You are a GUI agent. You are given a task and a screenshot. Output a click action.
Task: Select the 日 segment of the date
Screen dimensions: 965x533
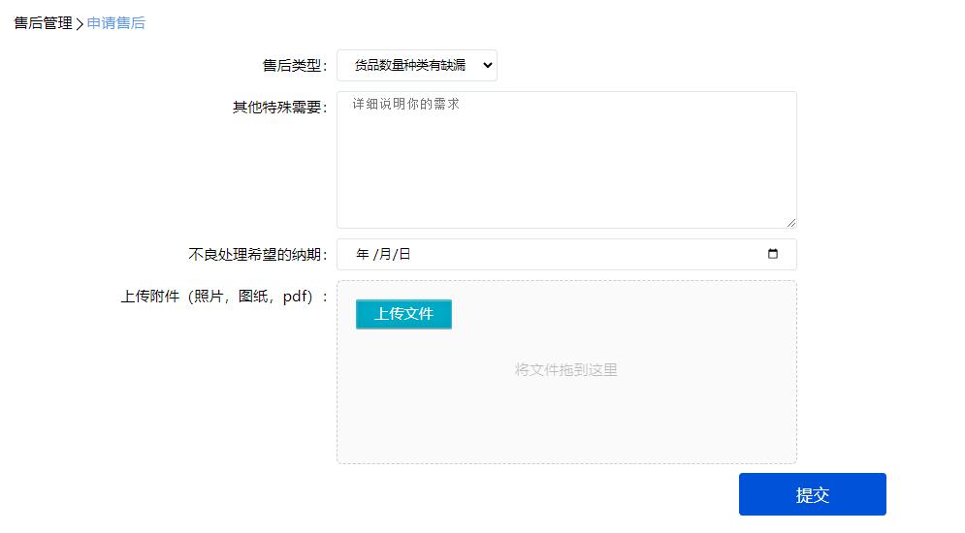[x=404, y=255]
